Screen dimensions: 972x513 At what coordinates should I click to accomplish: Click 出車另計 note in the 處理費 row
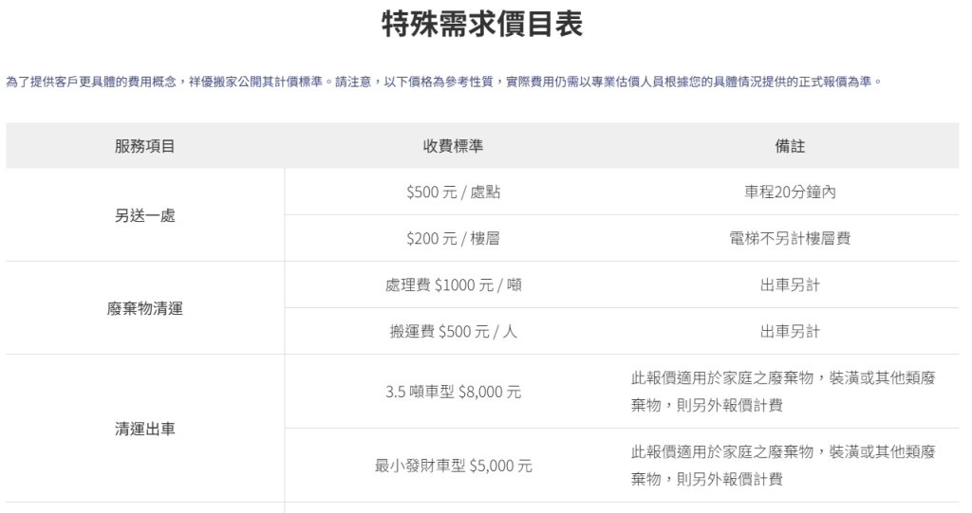790,285
